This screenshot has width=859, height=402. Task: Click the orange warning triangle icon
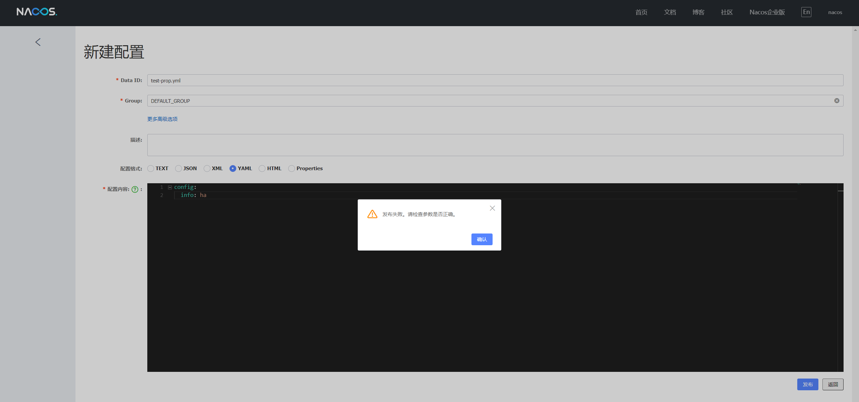(372, 214)
